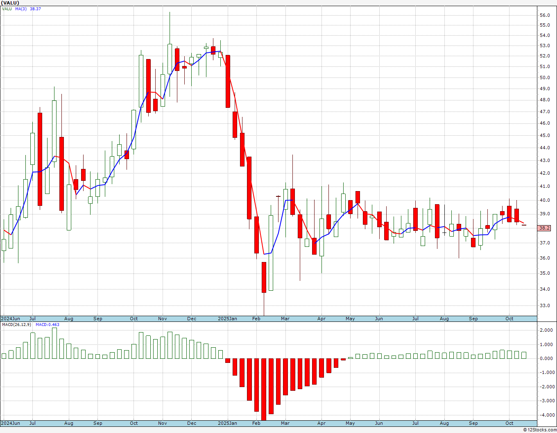557x433 pixels.
Task: Select the "50.0" price axis label
Action: click(545, 77)
